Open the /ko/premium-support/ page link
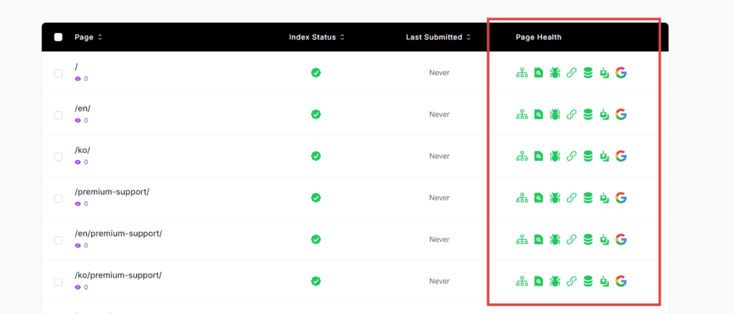This screenshot has height=314, width=734. coord(118,275)
